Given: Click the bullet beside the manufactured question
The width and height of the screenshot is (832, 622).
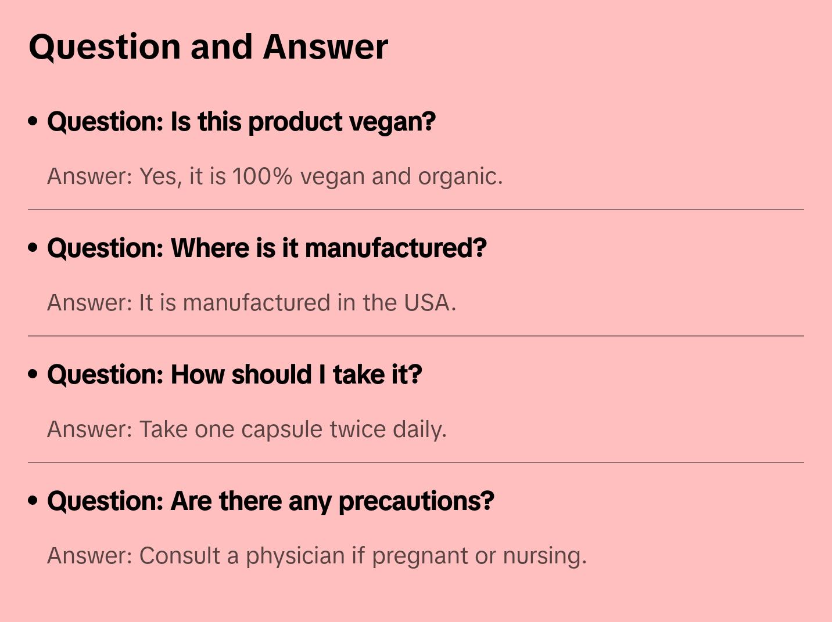Looking at the screenshot, I should tap(33, 248).
